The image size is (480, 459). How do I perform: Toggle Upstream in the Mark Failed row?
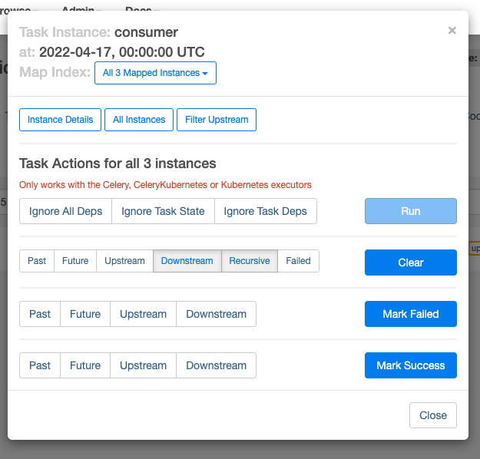(143, 314)
